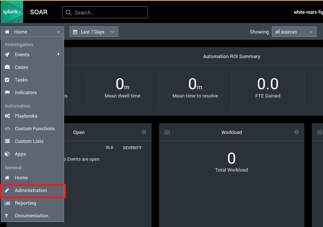
Task: Click the grid drag icon on Workload panel
Action: click(x=167, y=132)
